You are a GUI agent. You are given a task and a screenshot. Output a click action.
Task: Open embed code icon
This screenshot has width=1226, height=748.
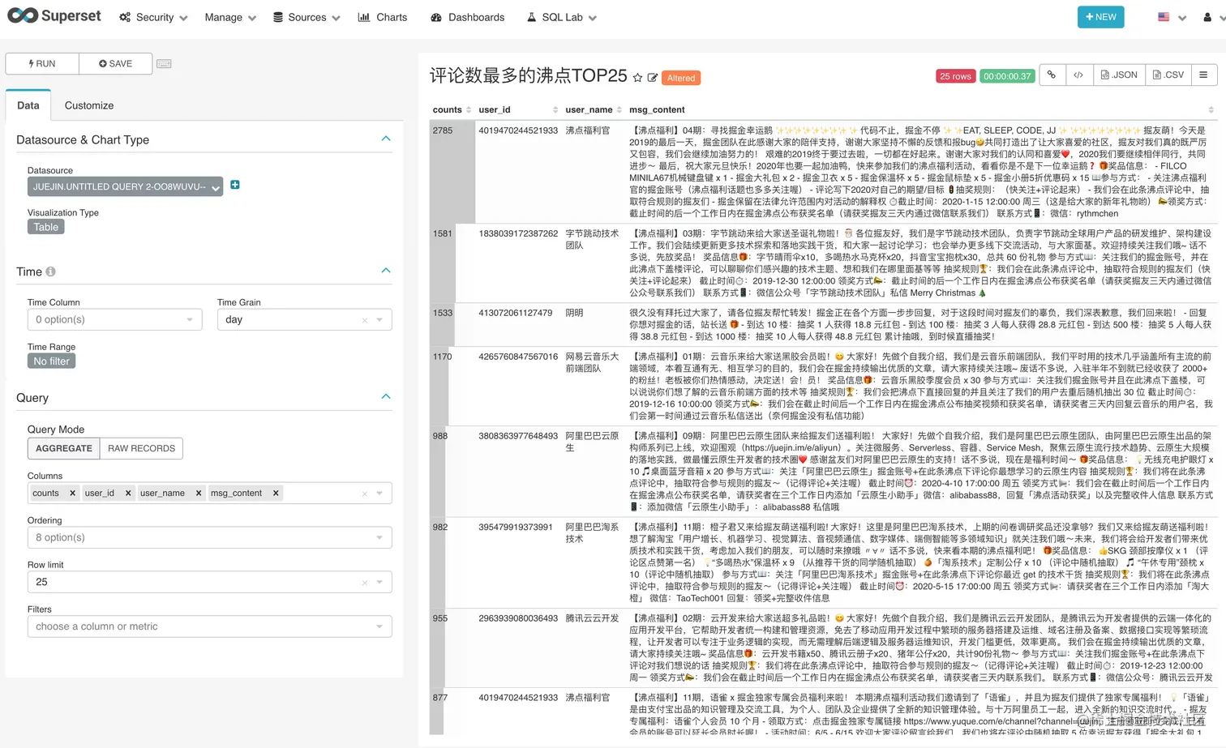click(1078, 75)
